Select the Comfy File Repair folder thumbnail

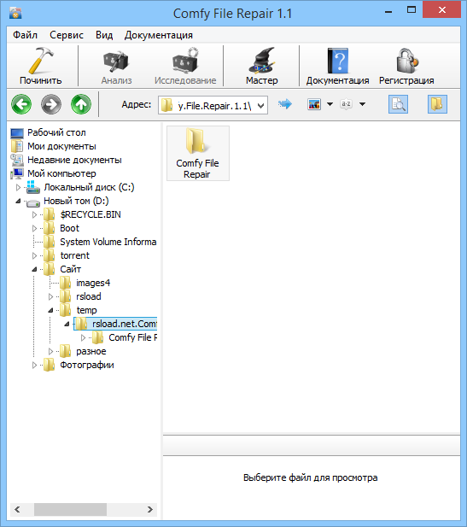tap(198, 153)
